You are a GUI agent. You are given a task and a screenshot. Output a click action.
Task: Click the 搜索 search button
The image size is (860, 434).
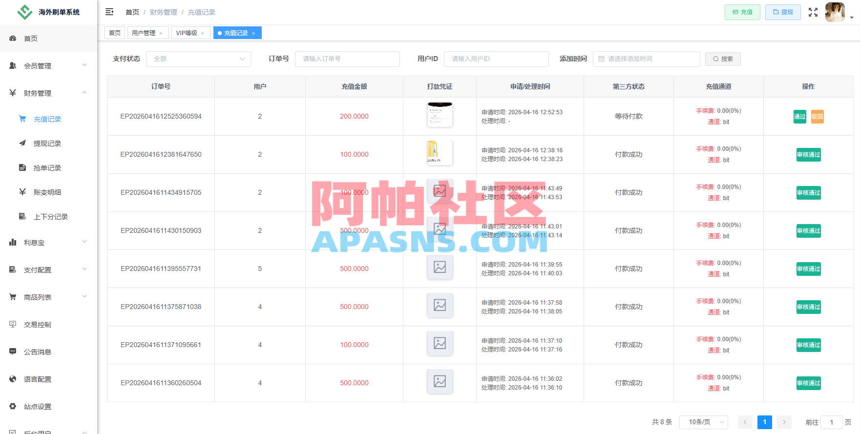tap(723, 59)
